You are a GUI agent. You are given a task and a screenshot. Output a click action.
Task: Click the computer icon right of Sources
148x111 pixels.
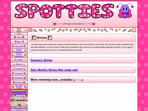point(24,82)
